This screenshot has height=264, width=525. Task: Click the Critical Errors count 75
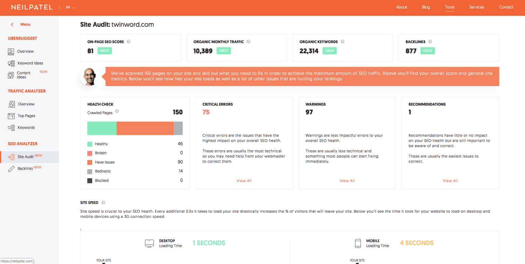pos(206,112)
